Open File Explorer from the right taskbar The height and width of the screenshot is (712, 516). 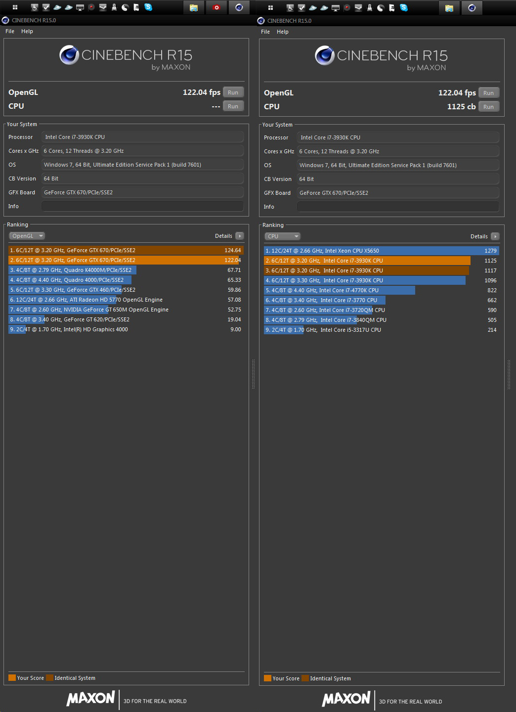point(449,8)
